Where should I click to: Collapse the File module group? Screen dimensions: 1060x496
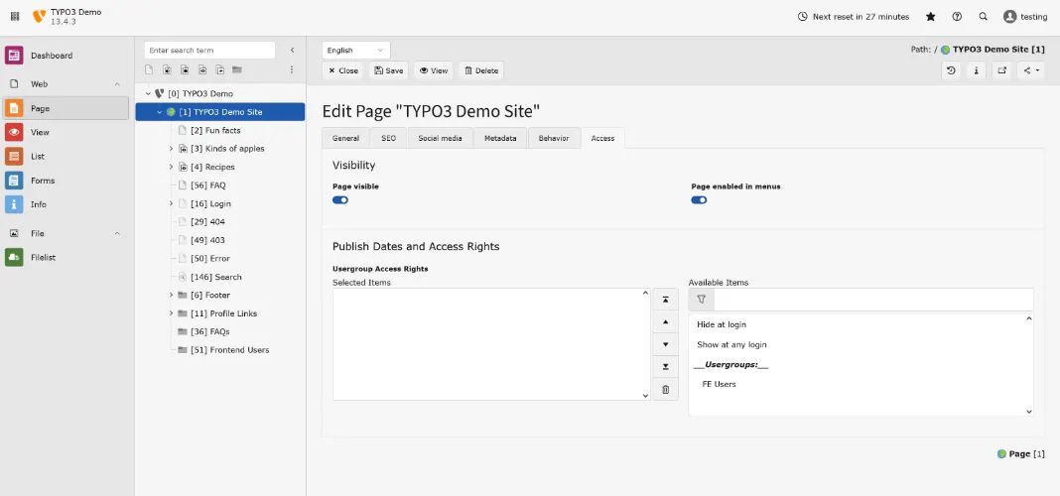117,234
